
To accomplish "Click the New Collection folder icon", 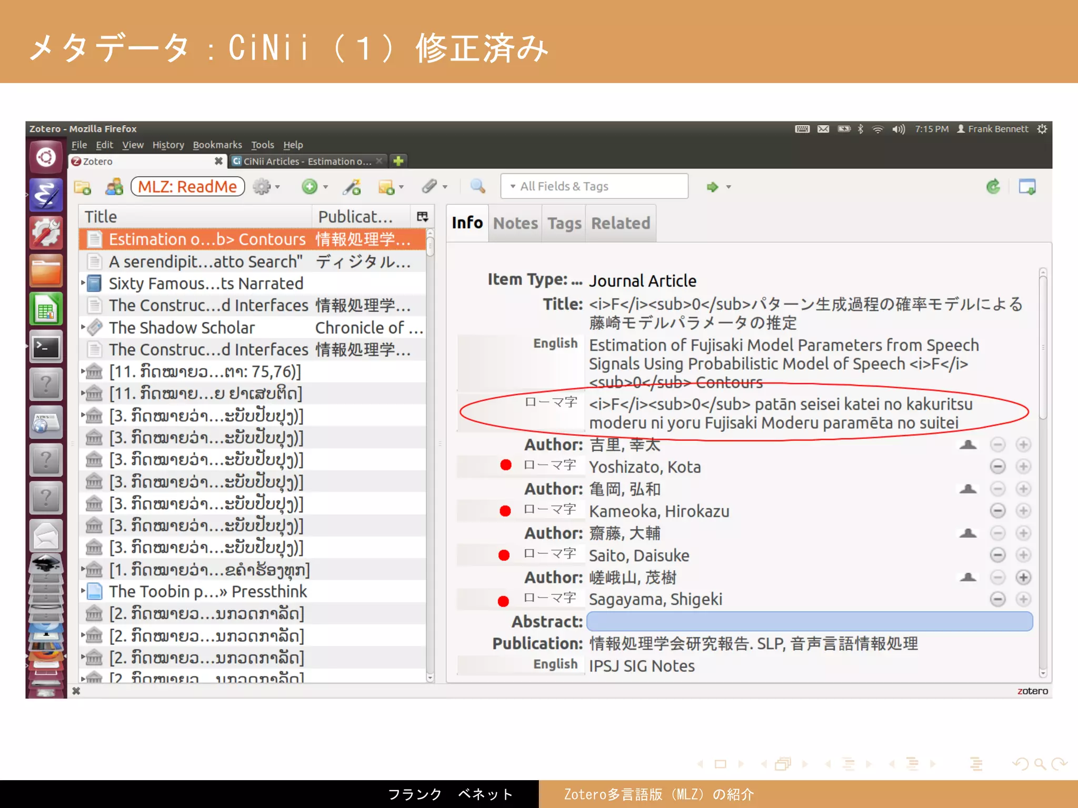I will 83,187.
